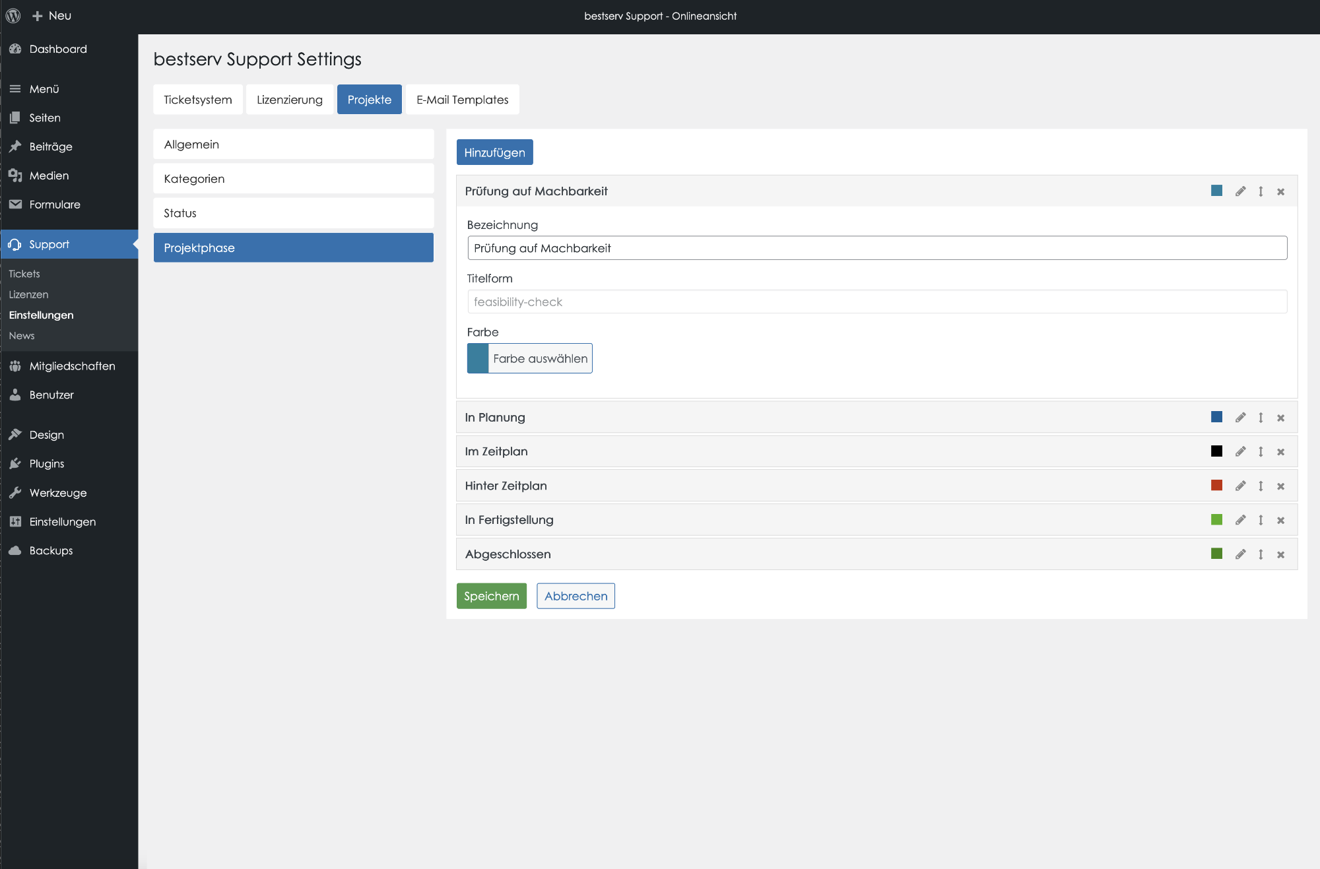The height and width of the screenshot is (869, 1320).
Task: Delete the Im Zeitplan phase
Action: click(x=1281, y=453)
